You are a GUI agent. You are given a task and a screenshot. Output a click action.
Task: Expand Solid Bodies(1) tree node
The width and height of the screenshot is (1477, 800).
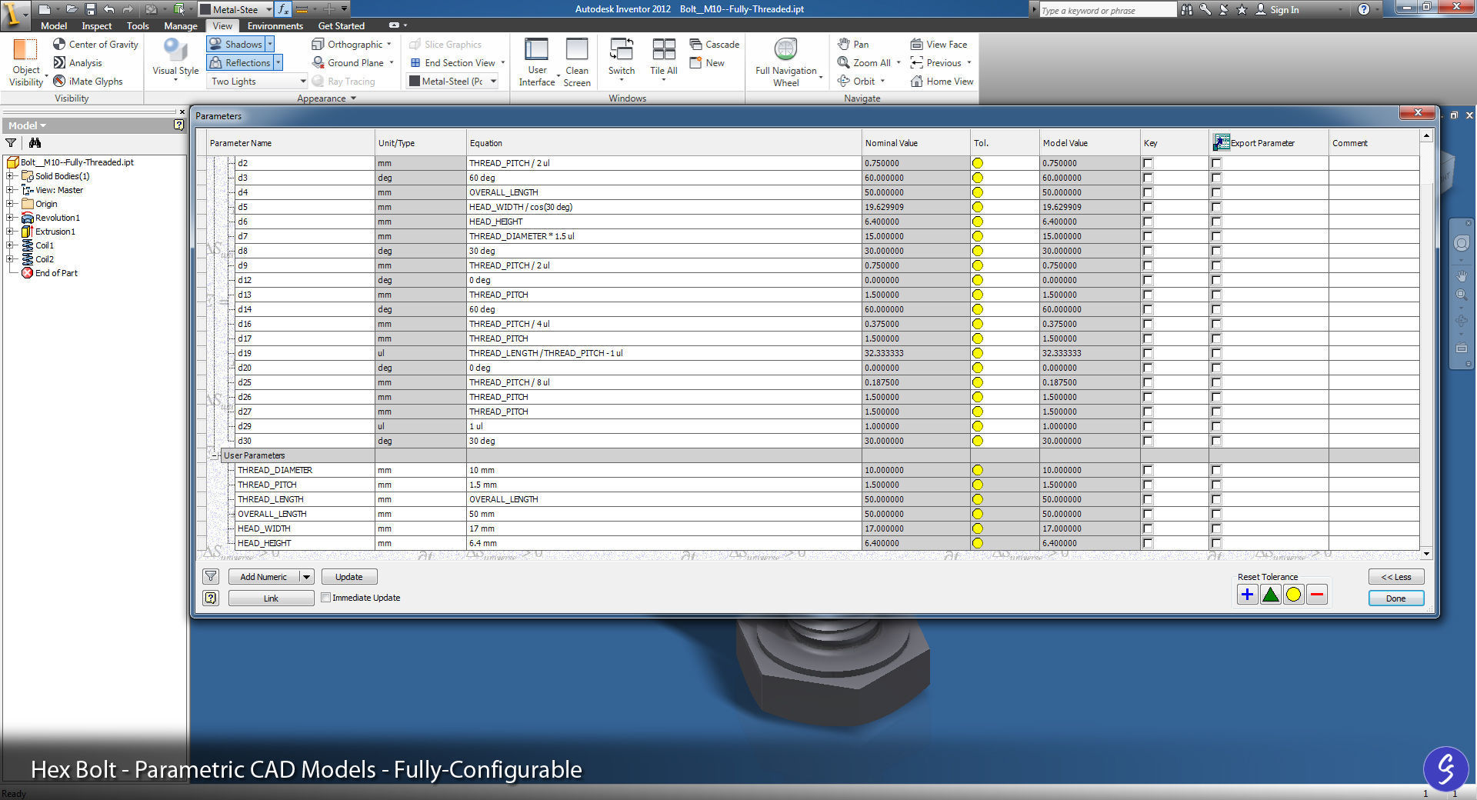pos(10,176)
